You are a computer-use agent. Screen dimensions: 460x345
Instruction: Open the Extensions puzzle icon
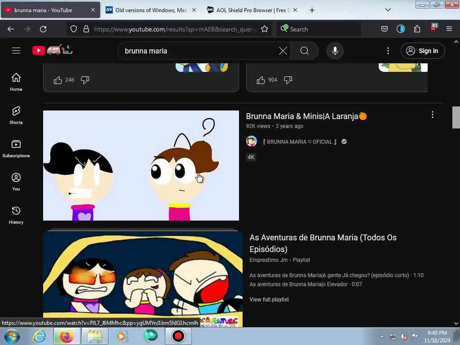[417, 29]
